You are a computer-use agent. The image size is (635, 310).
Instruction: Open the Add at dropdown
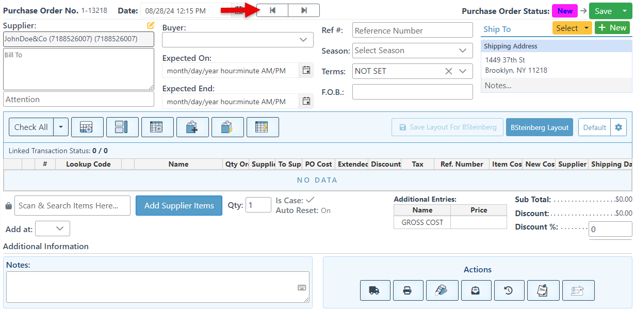[x=53, y=229]
